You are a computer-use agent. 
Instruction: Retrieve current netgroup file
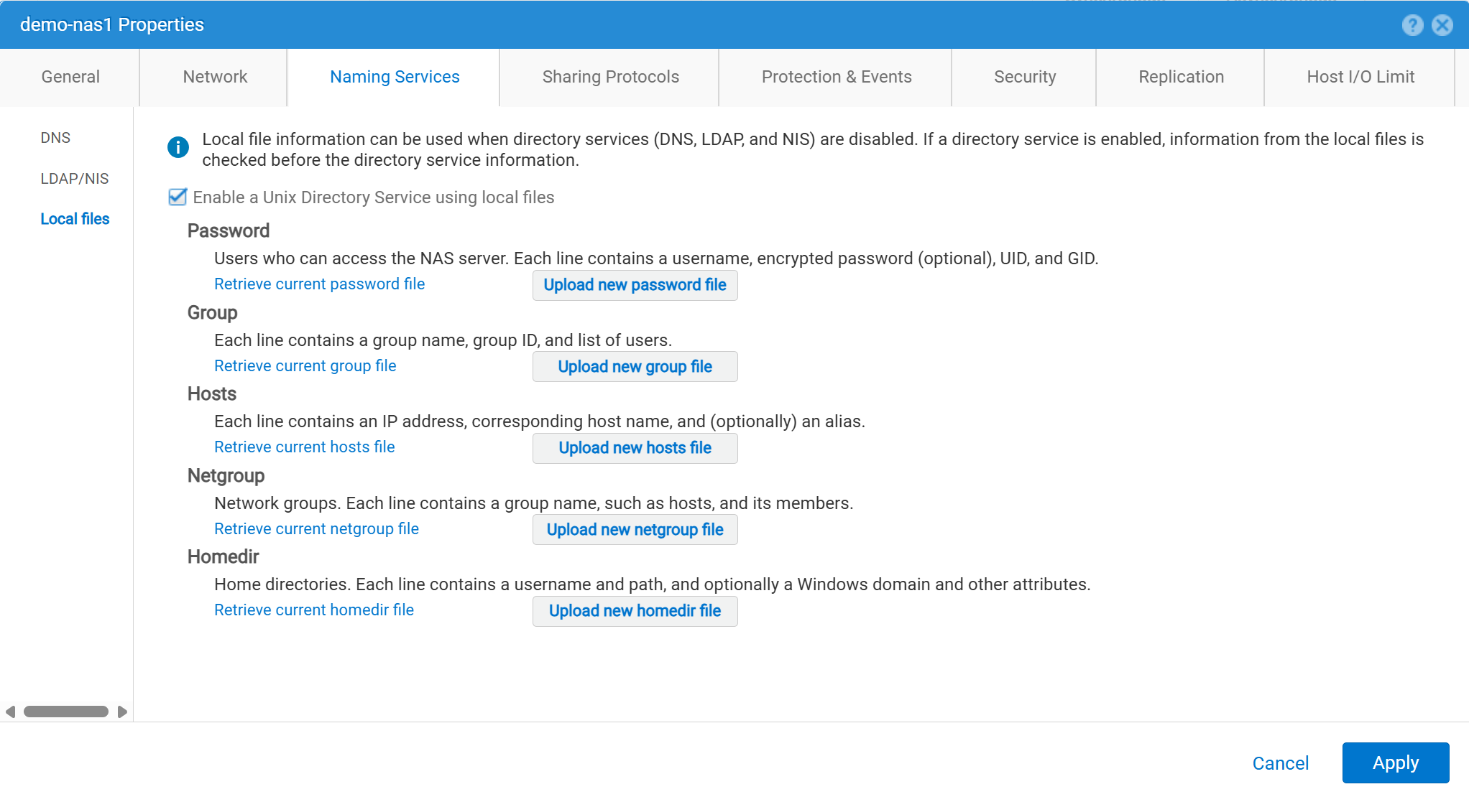[x=316, y=529]
